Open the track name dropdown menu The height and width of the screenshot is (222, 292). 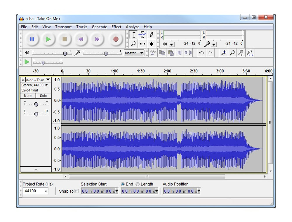pyautogui.click(x=48, y=80)
